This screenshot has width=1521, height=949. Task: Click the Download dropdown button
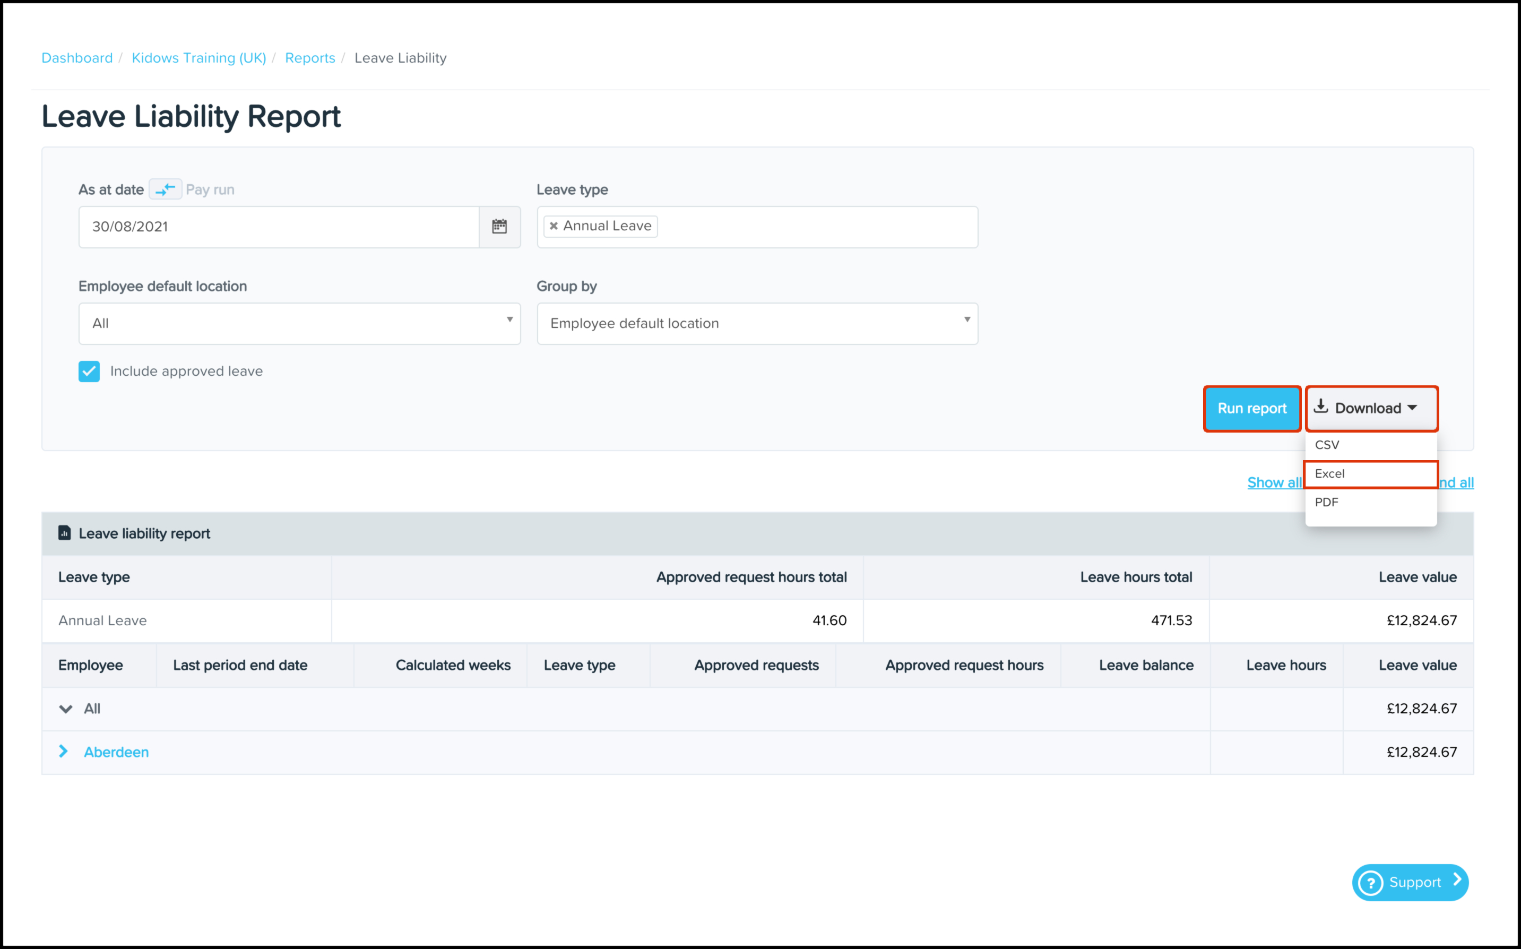pyautogui.click(x=1371, y=409)
